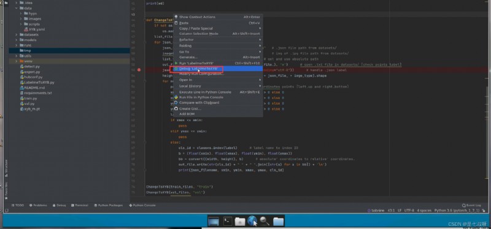The width and height of the screenshot is (491, 229).
Task: Open the TODO tool window tab
Action: (18, 205)
